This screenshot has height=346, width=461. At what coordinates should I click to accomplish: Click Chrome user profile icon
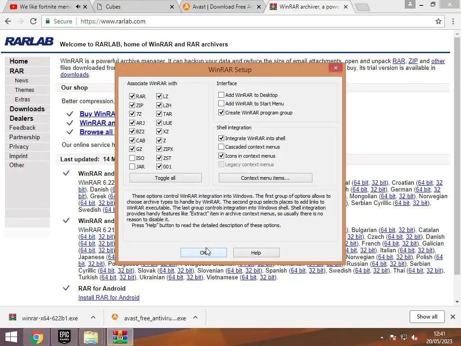[410, 4]
